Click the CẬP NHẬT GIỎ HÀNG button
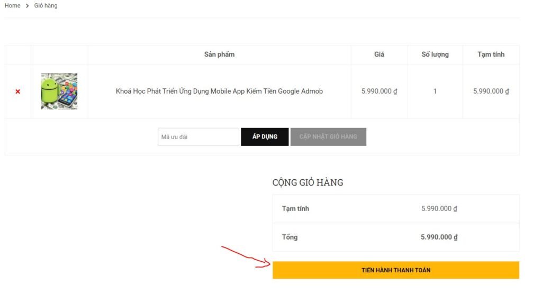 (328, 137)
